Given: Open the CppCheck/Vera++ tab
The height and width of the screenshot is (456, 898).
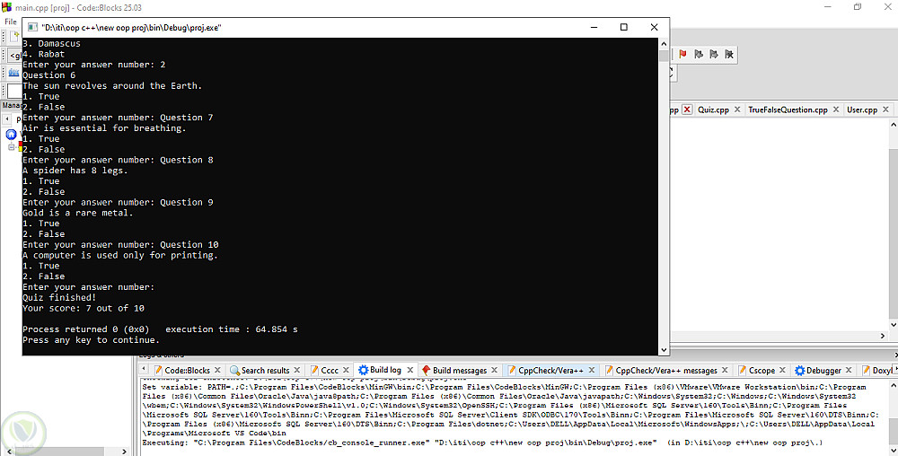Looking at the screenshot, I should coord(550,370).
